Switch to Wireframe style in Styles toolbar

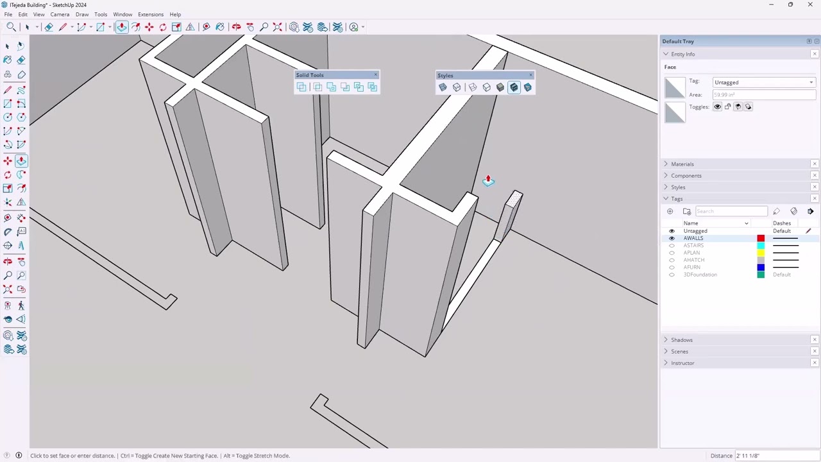[x=473, y=87]
